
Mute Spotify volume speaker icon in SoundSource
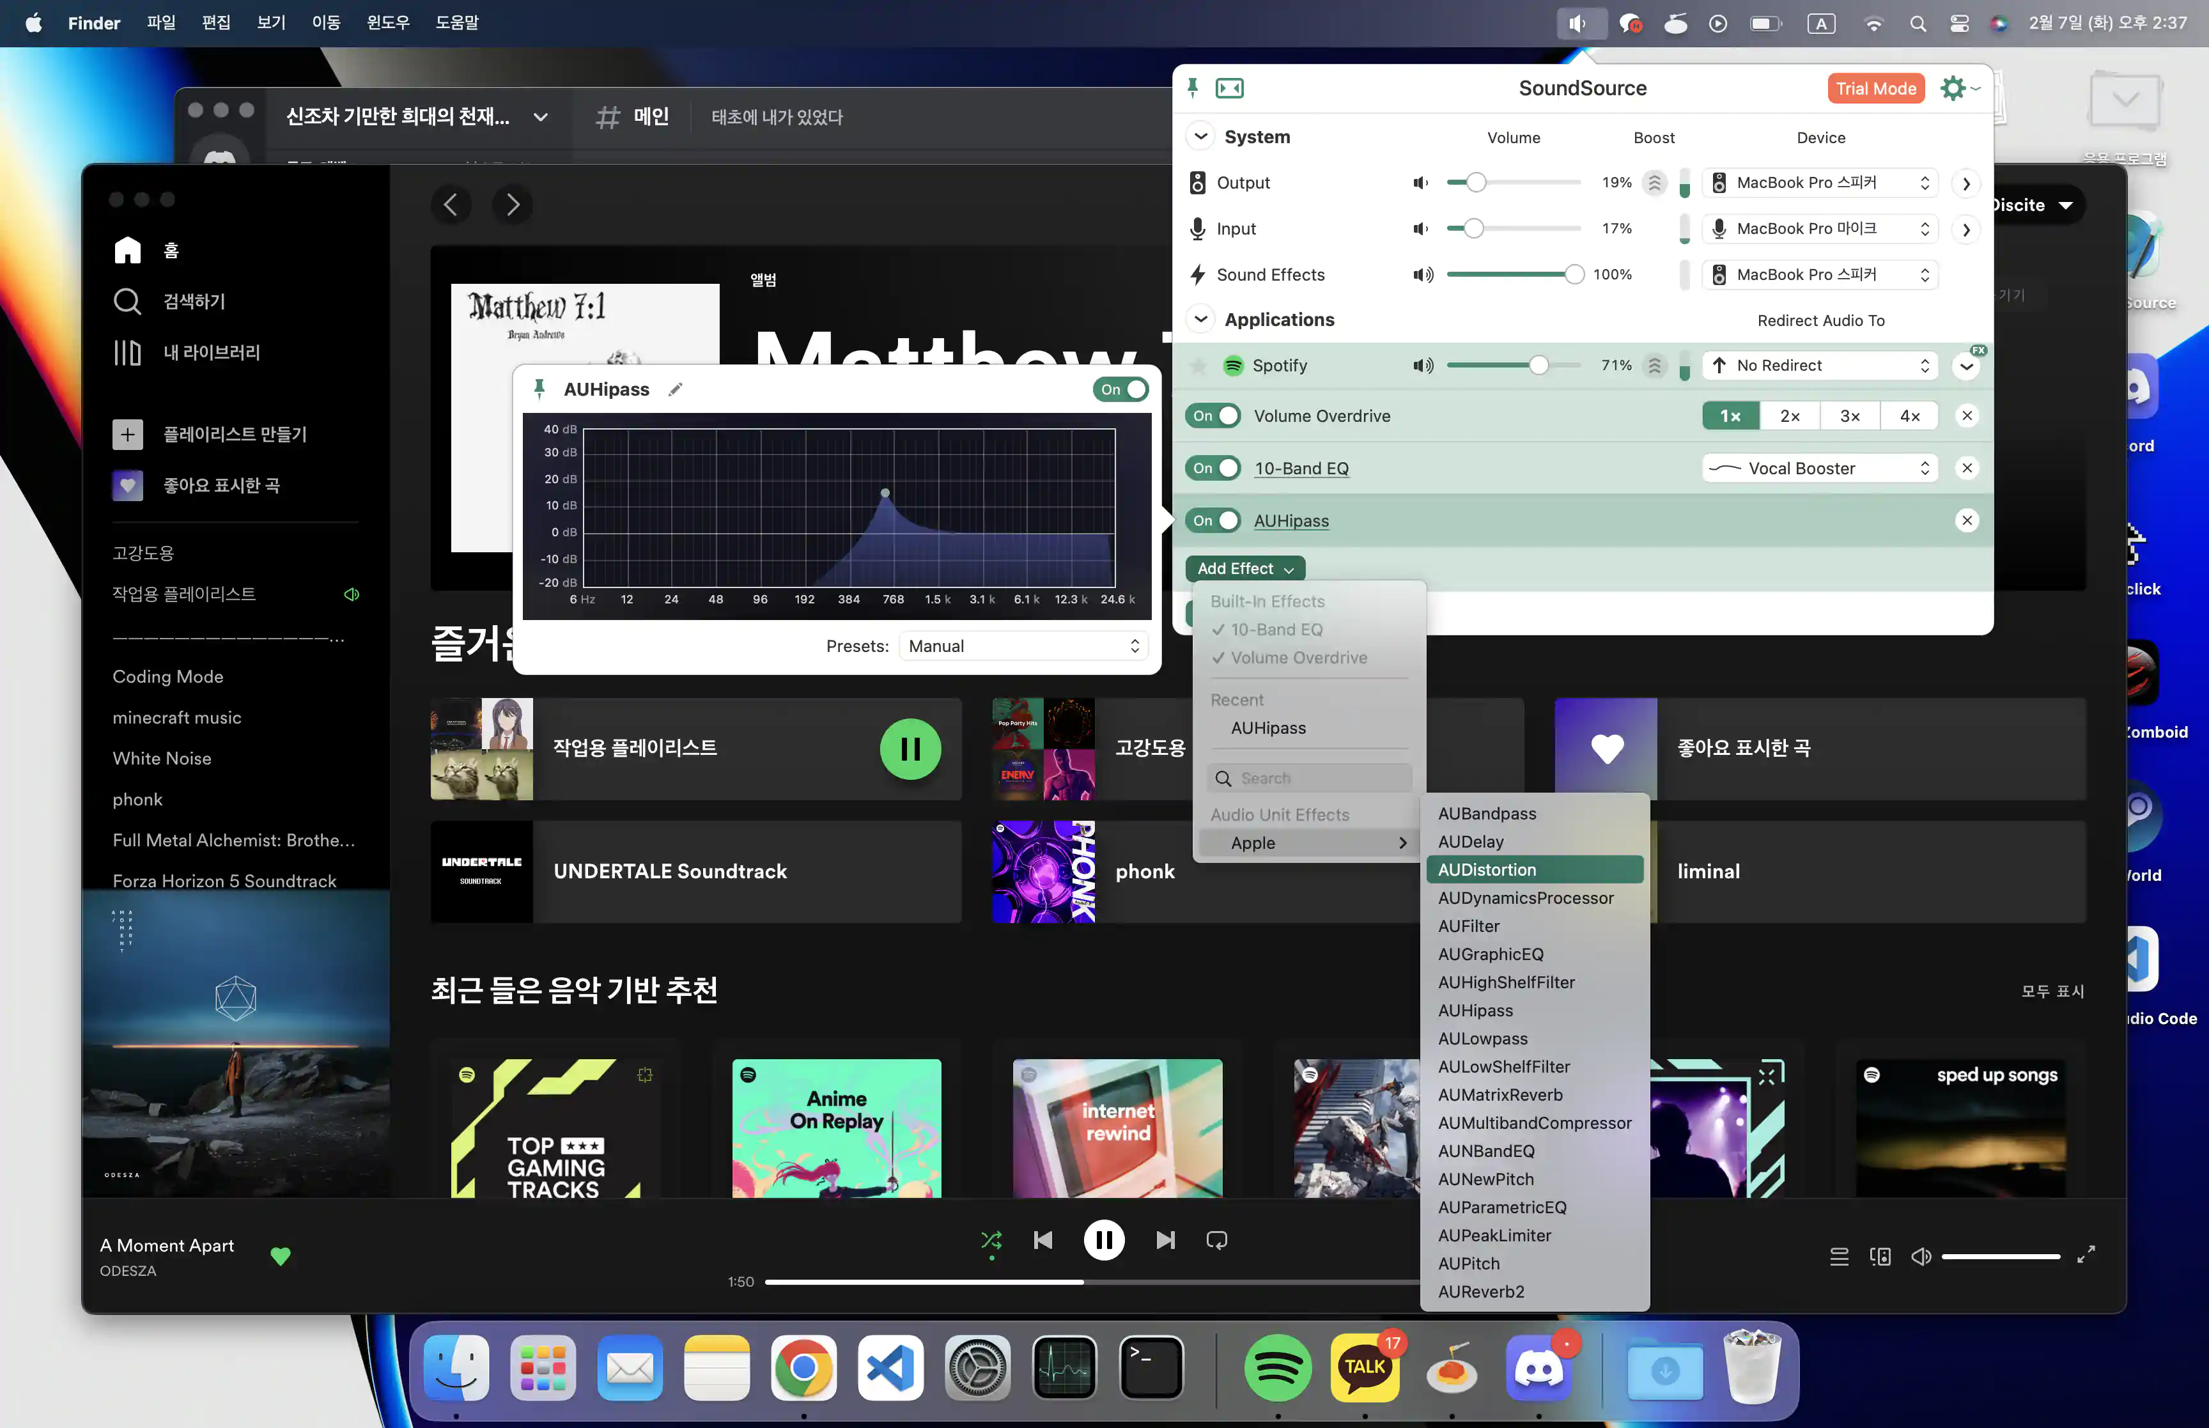(1422, 366)
